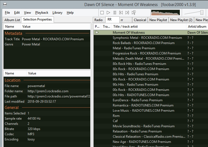Screen dimensions: 208x147
Task: Select Metal - RadioTunes Premium entry
Action: (x=151, y=48)
